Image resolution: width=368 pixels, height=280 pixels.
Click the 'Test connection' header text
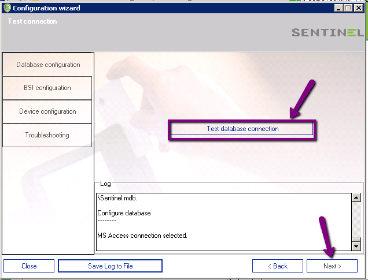pyautogui.click(x=32, y=21)
